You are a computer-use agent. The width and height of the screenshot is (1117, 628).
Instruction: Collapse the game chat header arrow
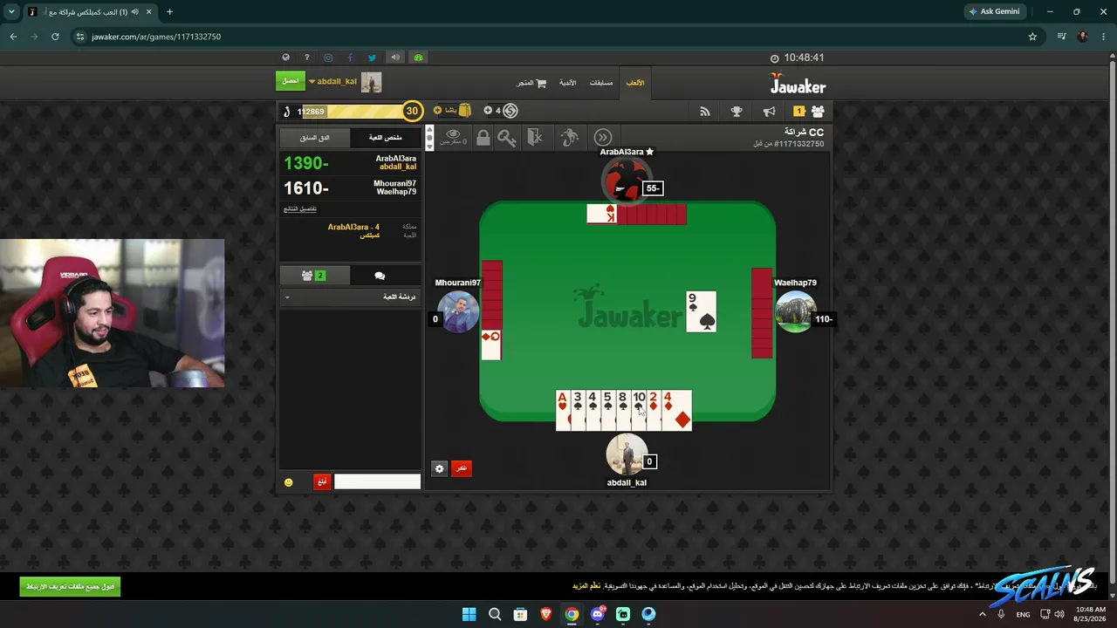[x=287, y=297]
